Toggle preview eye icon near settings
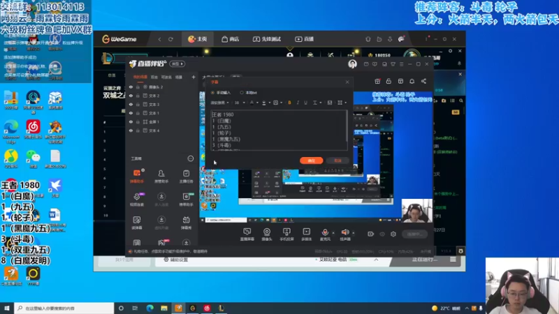Image resolution: width=559 pixels, height=314 pixels. (382, 234)
